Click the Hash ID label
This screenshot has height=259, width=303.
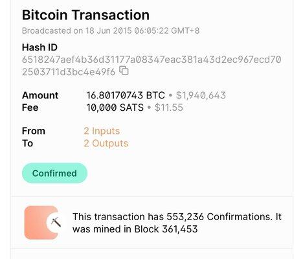click(x=39, y=47)
